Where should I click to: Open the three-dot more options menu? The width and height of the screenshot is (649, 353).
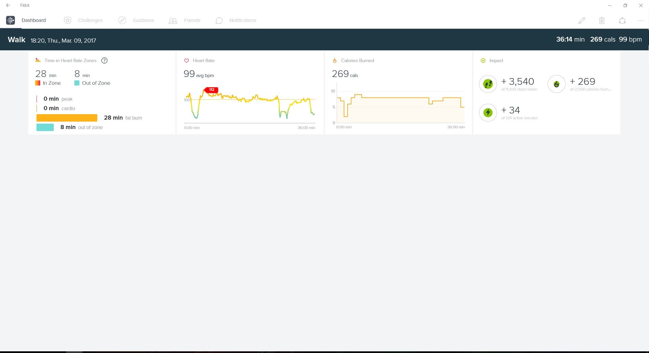click(641, 21)
